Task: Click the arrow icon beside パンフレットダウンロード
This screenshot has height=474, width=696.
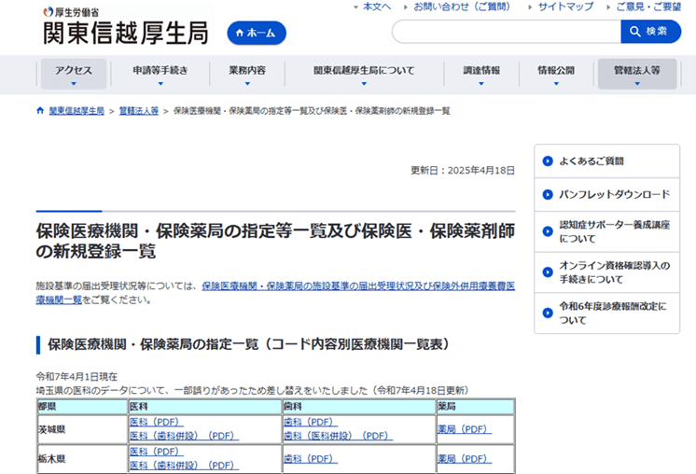Action: [x=547, y=195]
